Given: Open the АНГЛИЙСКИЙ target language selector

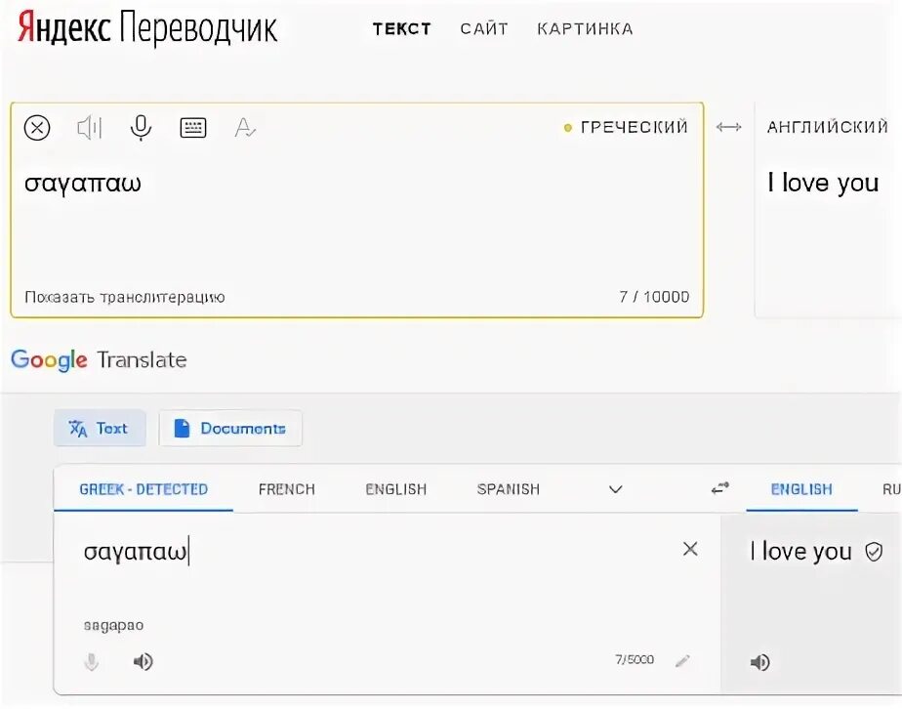Looking at the screenshot, I should (x=828, y=127).
